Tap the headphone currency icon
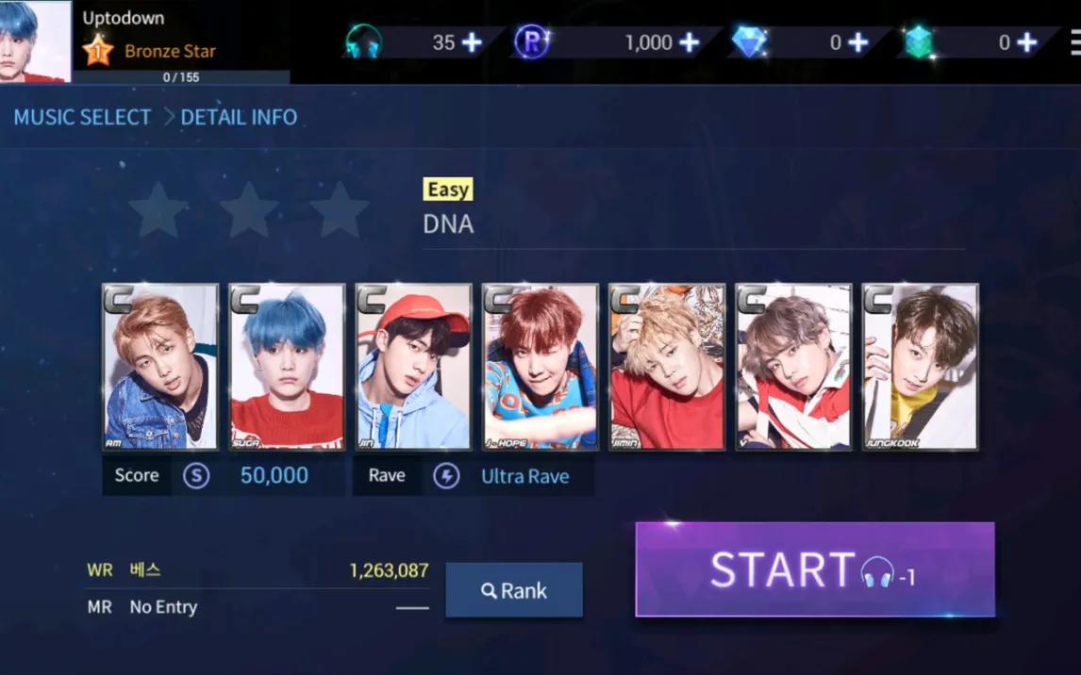Image resolution: width=1081 pixels, height=675 pixels. coord(363,42)
